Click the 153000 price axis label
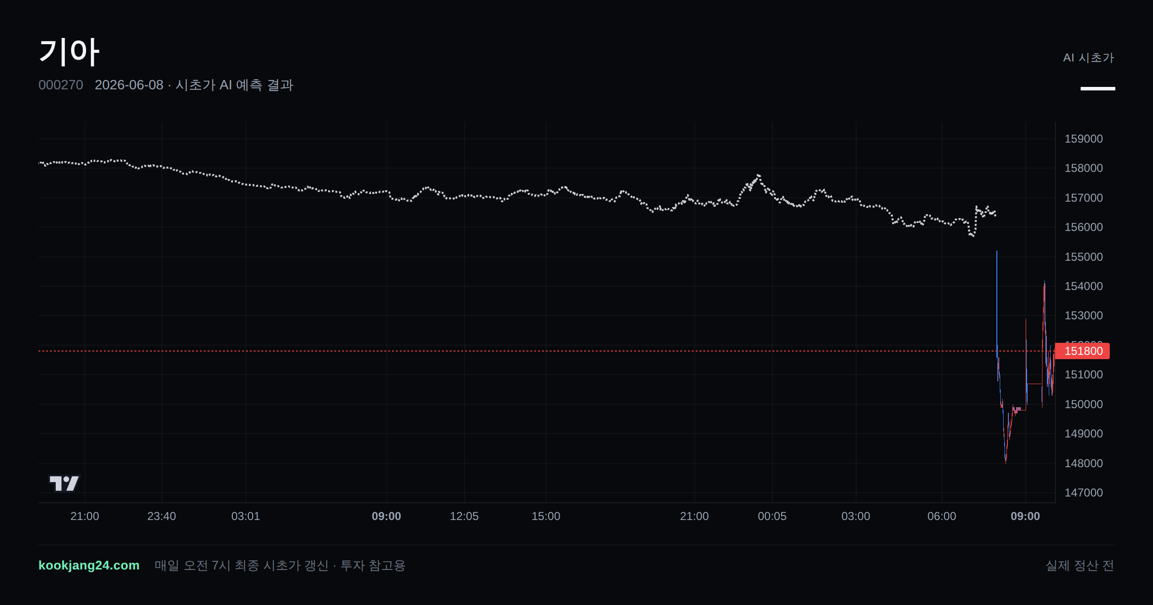 [1083, 315]
